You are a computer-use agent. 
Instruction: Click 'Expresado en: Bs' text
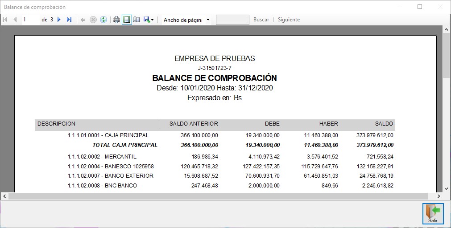pyautogui.click(x=215, y=98)
